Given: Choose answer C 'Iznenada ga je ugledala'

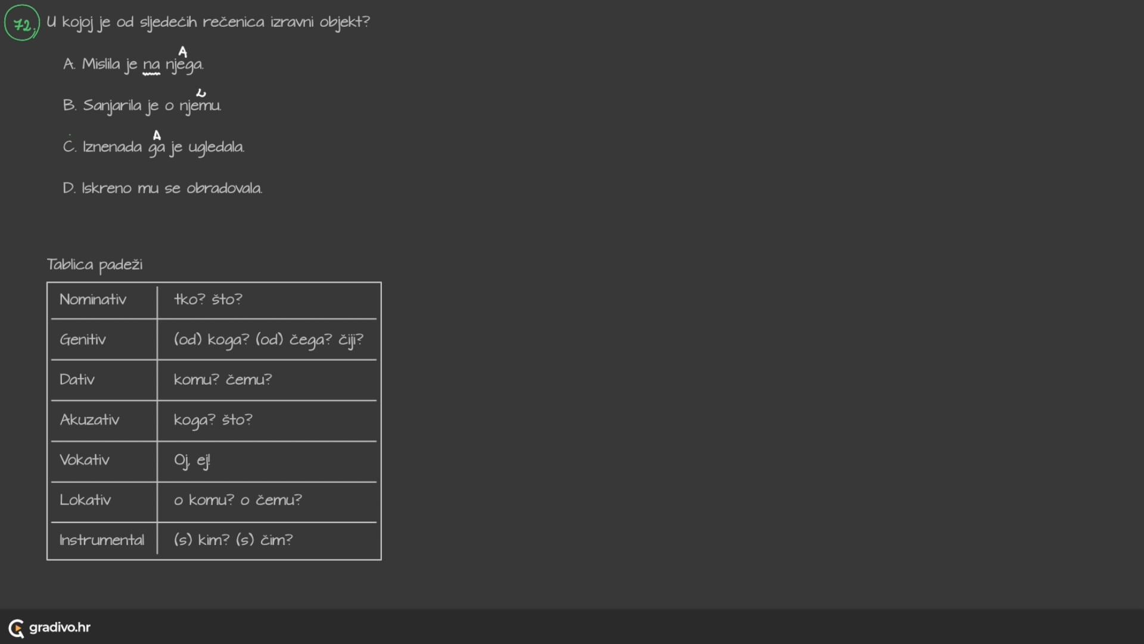Looking at the screenshot, I should [x=154, y=147].
